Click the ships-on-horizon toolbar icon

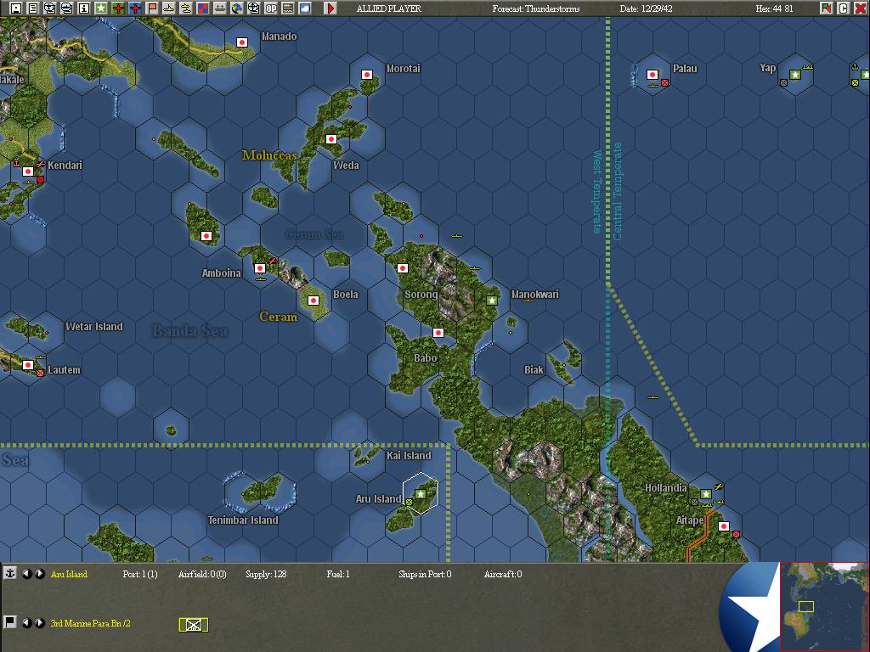(220, 8)
